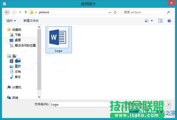Click the 网络 globe icon
177x120 pixels.
point(9,97)
